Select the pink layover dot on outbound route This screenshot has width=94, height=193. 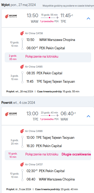[x=49, y=18]
